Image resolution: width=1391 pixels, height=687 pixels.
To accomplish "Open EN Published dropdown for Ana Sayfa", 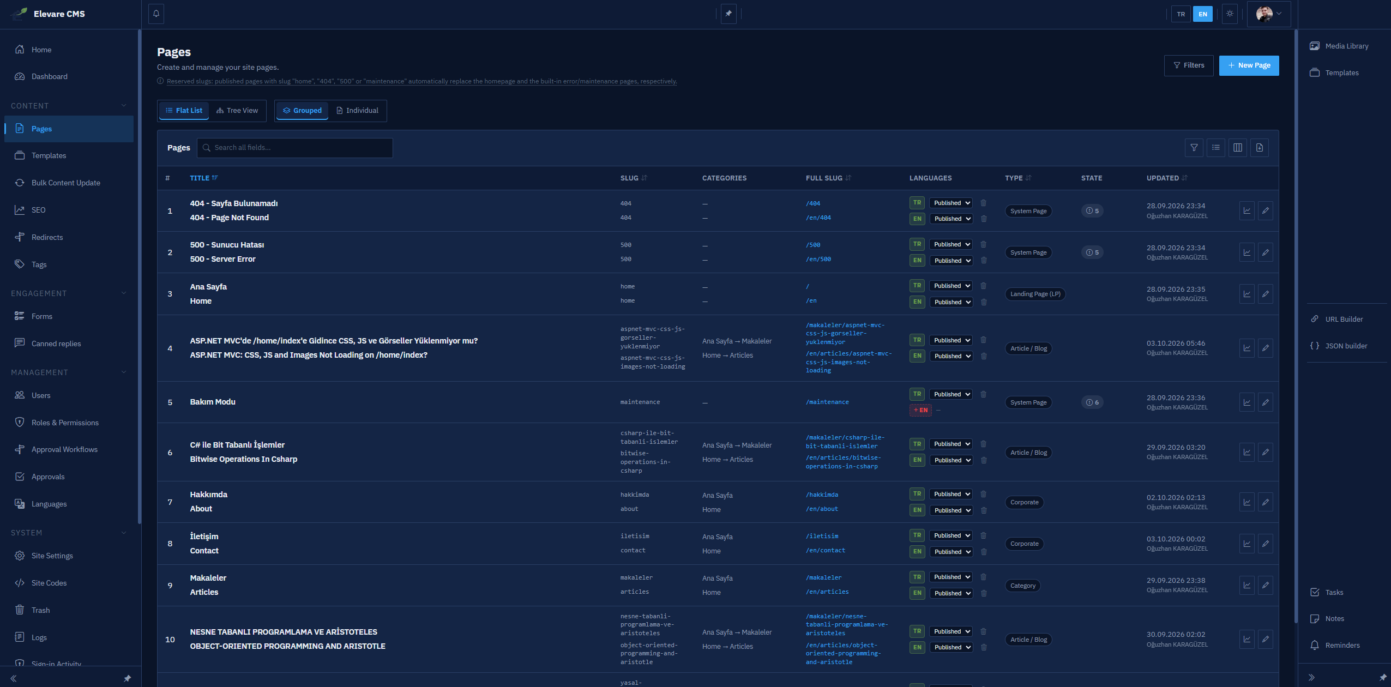I will [950, 302].
